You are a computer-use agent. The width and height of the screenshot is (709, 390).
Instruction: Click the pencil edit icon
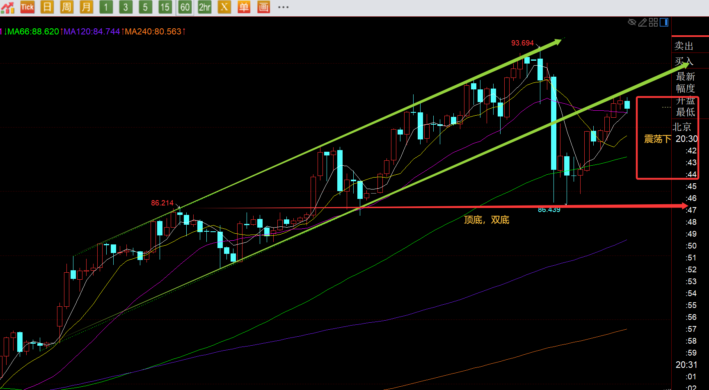pyautogui.click(x=643, y=22)
